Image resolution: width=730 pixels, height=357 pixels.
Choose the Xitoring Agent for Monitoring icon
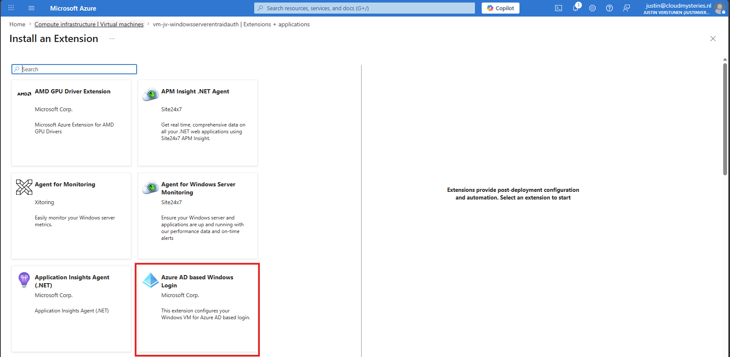coord(24,187)
